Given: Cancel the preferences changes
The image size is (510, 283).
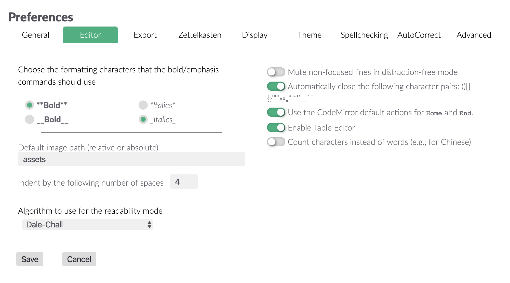Looking at the screenshot, I should pos(79,259).
